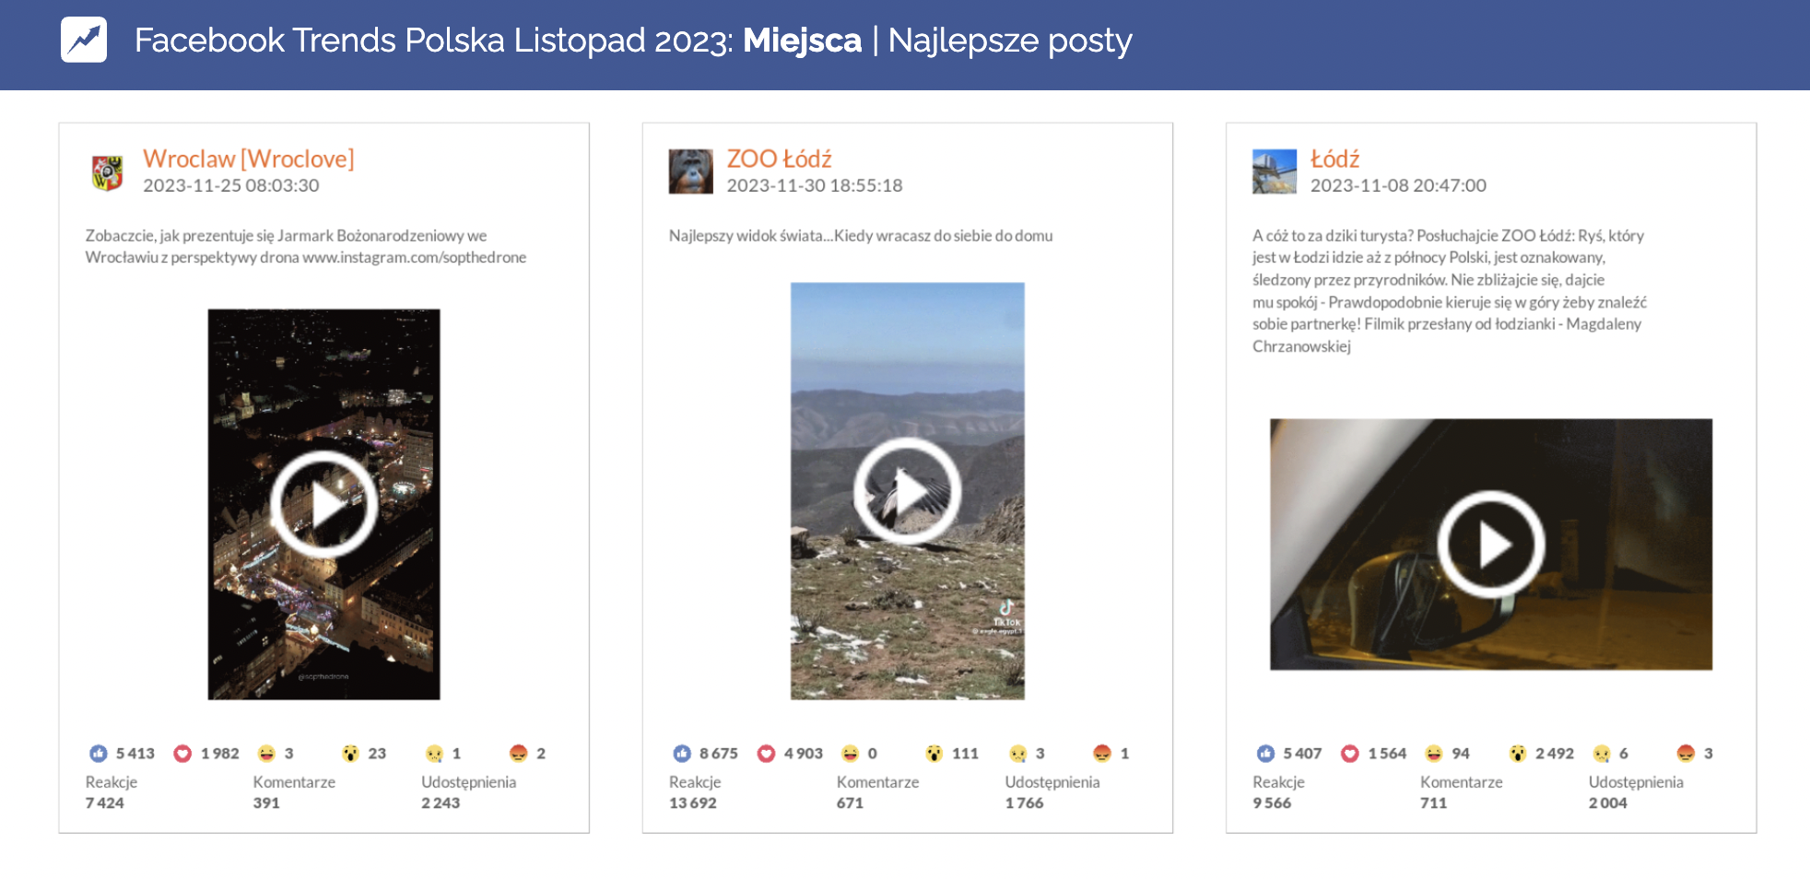
Task: Click the like icon on ZOO Łódź post
Action: (x=682, y=754)
